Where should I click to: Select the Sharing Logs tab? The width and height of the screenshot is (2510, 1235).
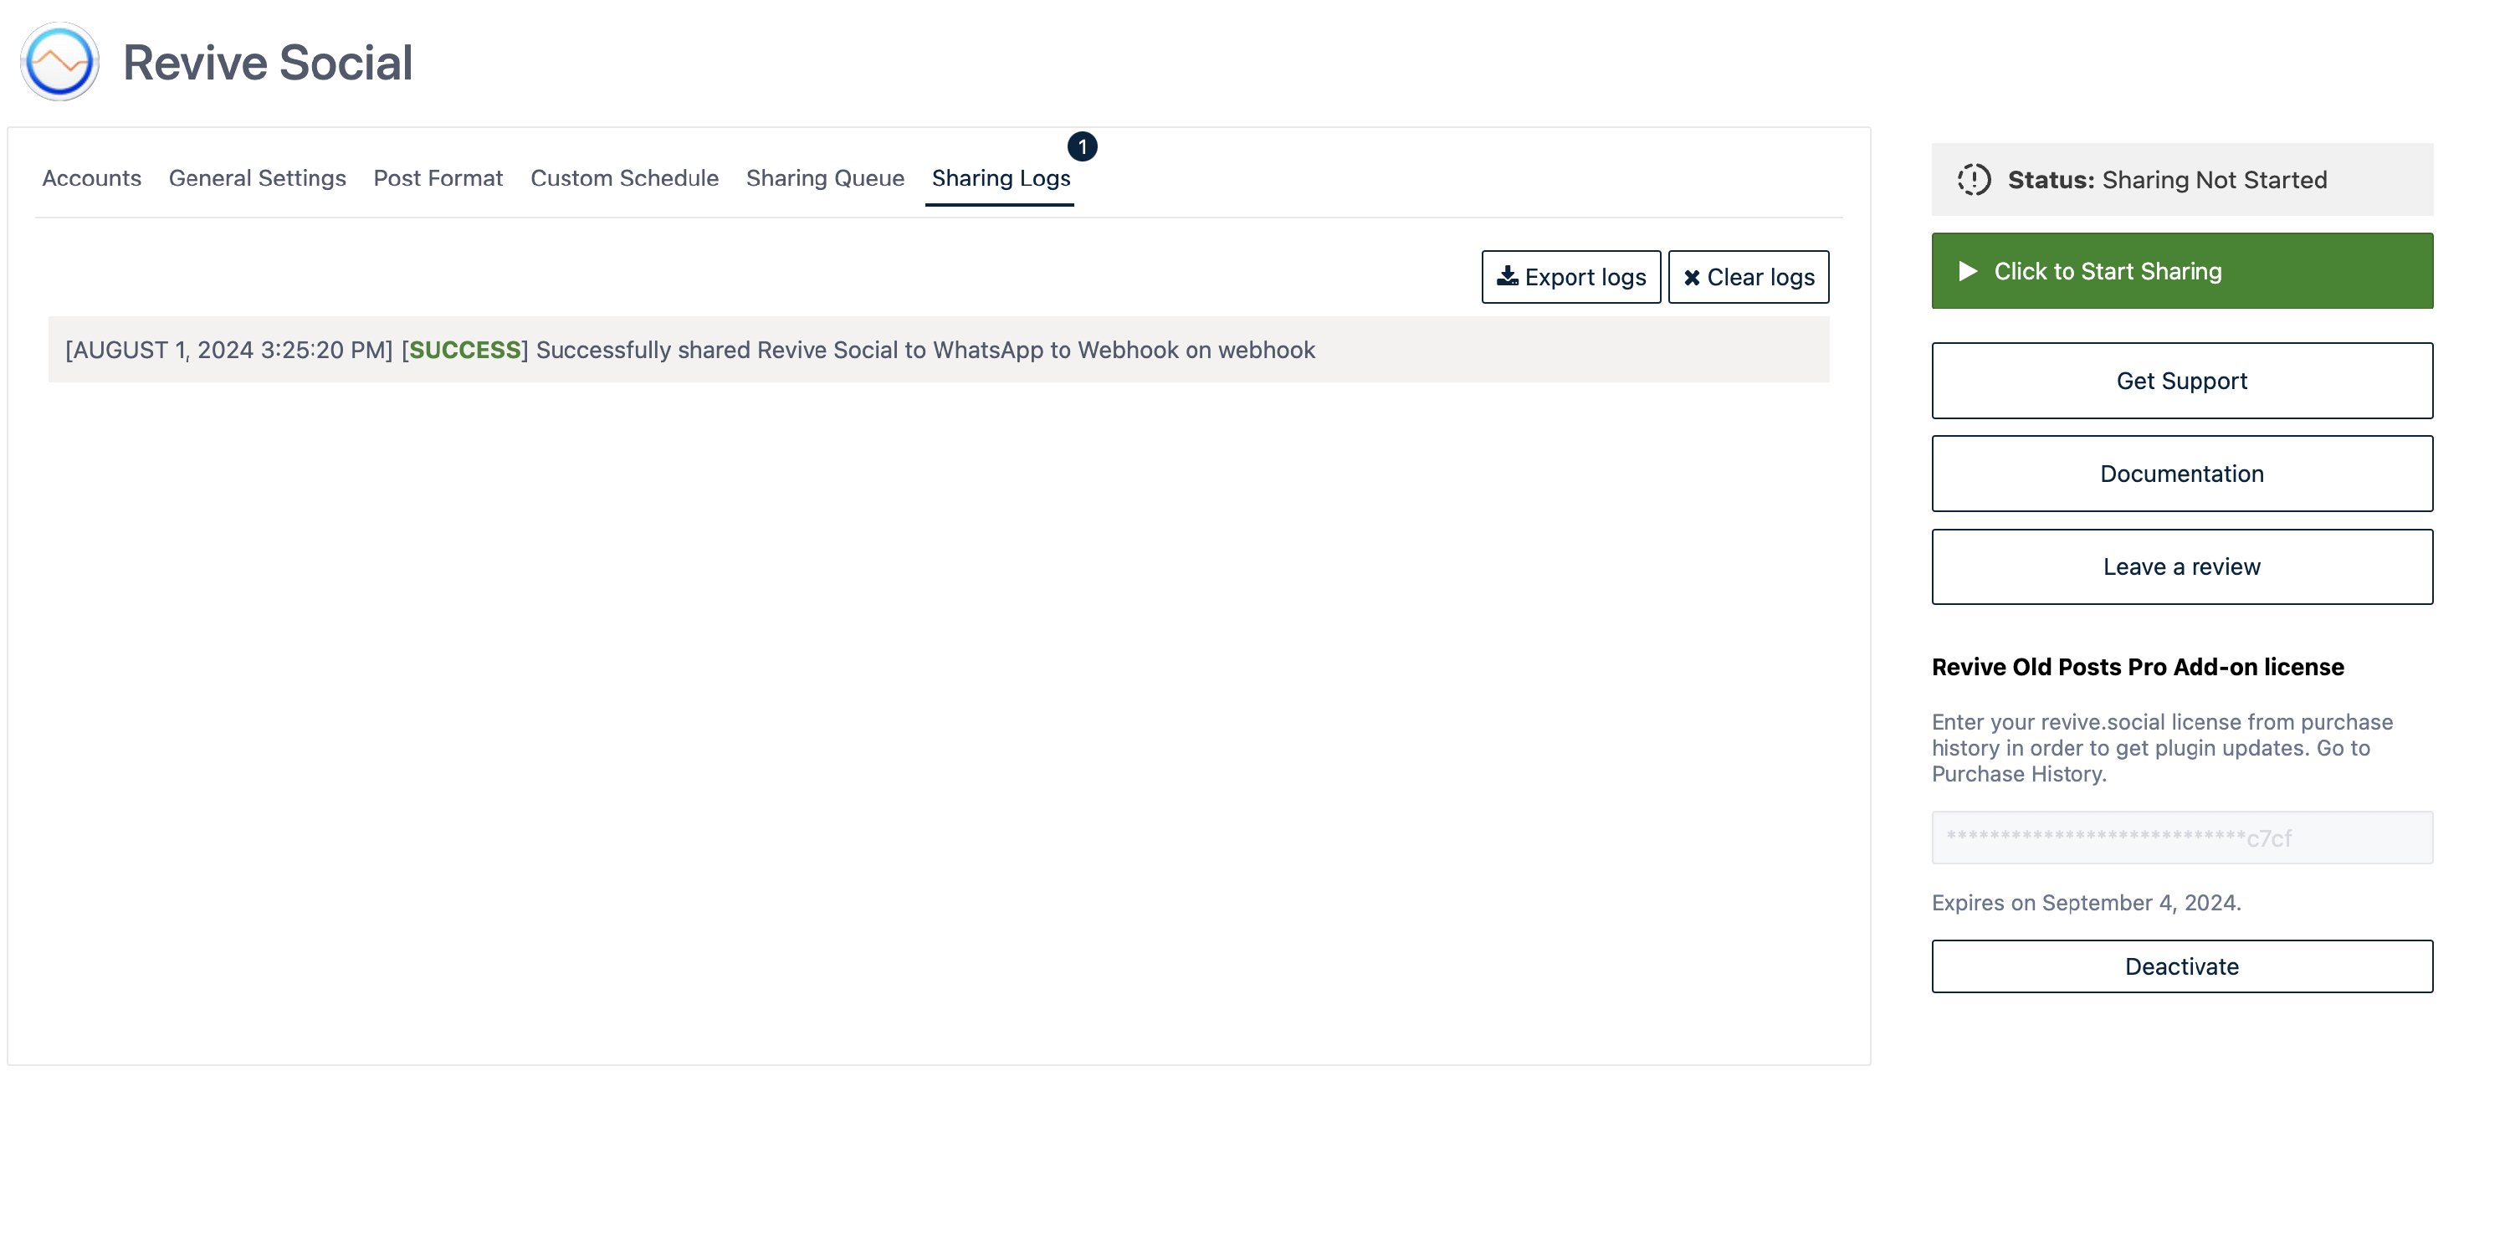(x=1000, y=178)
